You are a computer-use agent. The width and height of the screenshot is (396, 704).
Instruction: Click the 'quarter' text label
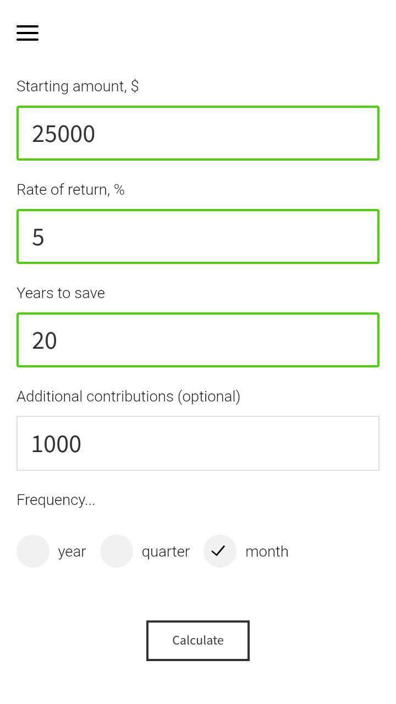coord(166,552)
